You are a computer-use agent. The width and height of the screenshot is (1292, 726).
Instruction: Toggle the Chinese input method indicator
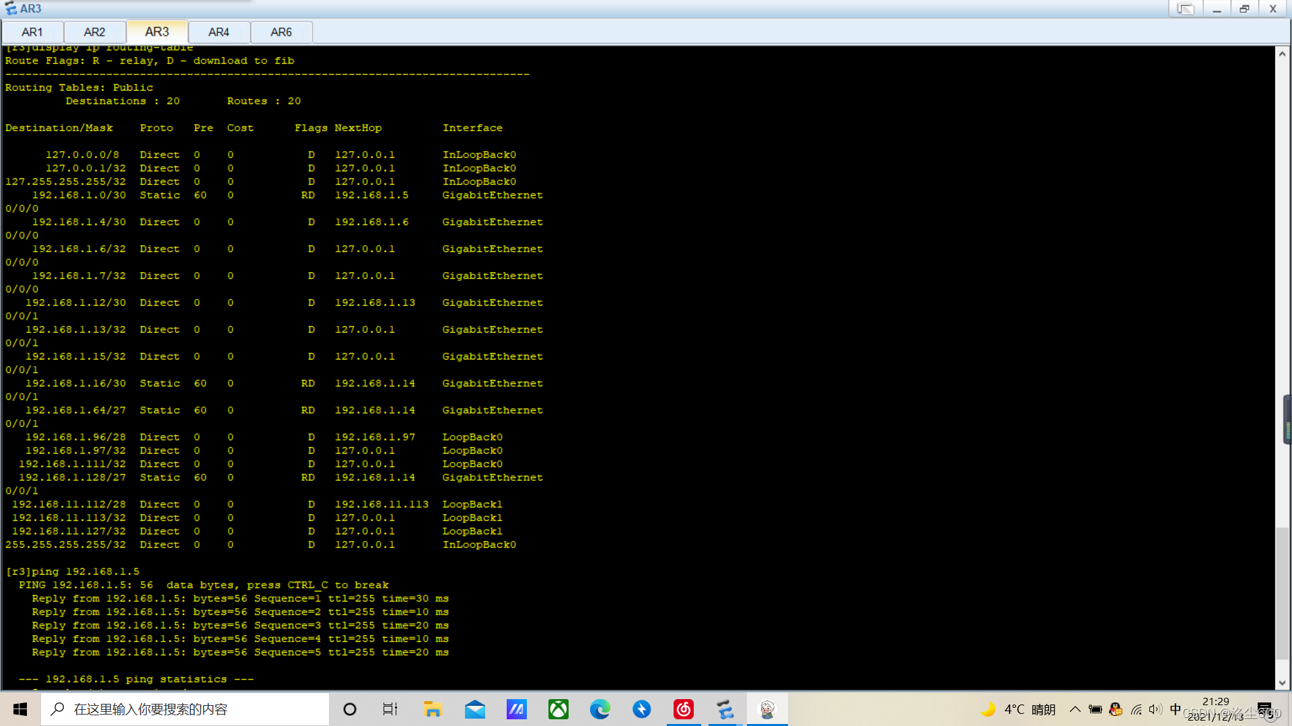pos(1175,709)
